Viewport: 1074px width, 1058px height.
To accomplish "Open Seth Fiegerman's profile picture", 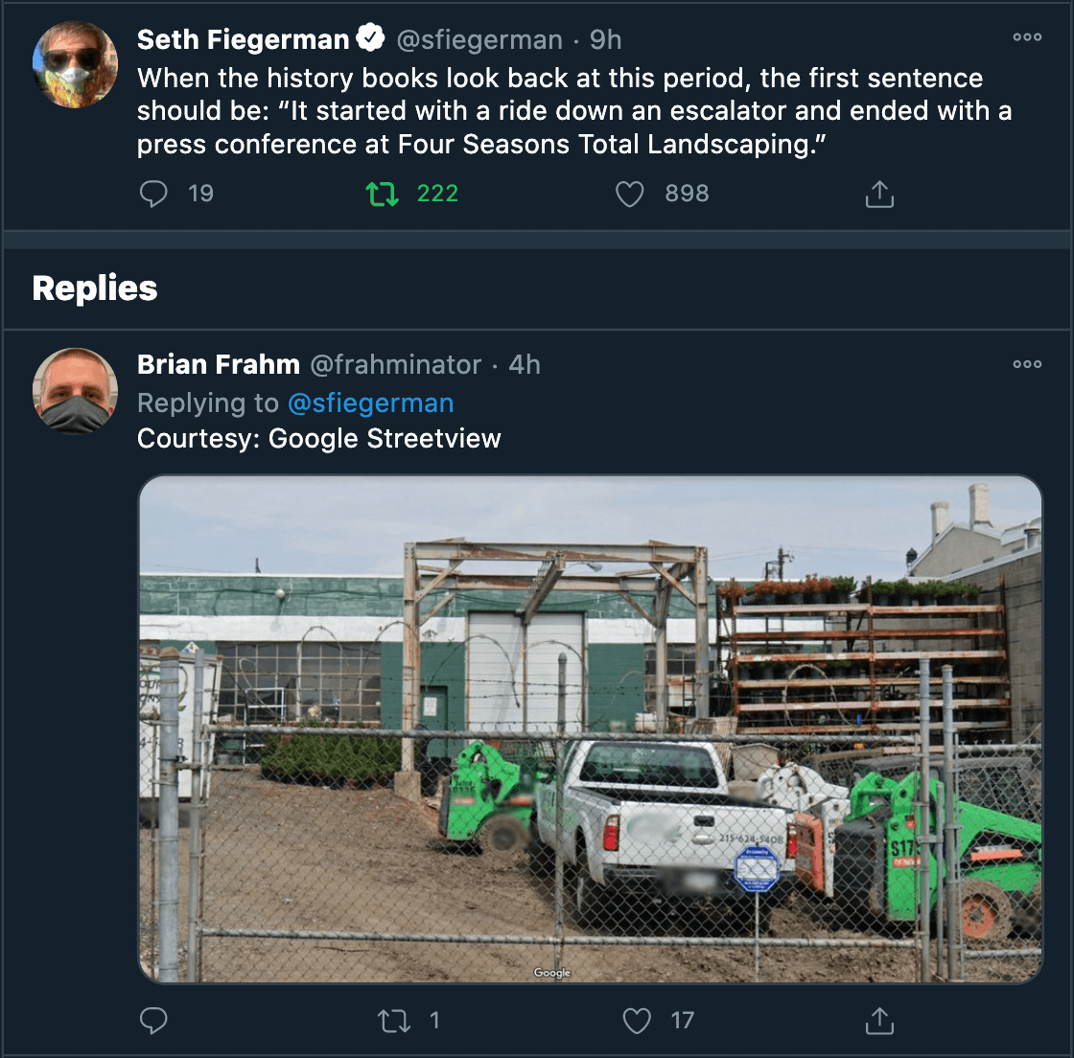I will [75, 64].
